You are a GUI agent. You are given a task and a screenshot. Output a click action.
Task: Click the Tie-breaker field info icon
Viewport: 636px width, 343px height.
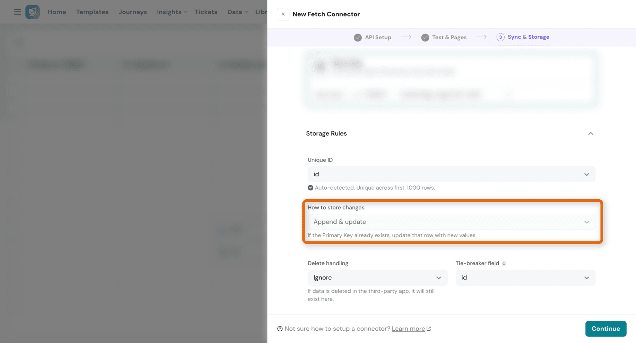504,263
